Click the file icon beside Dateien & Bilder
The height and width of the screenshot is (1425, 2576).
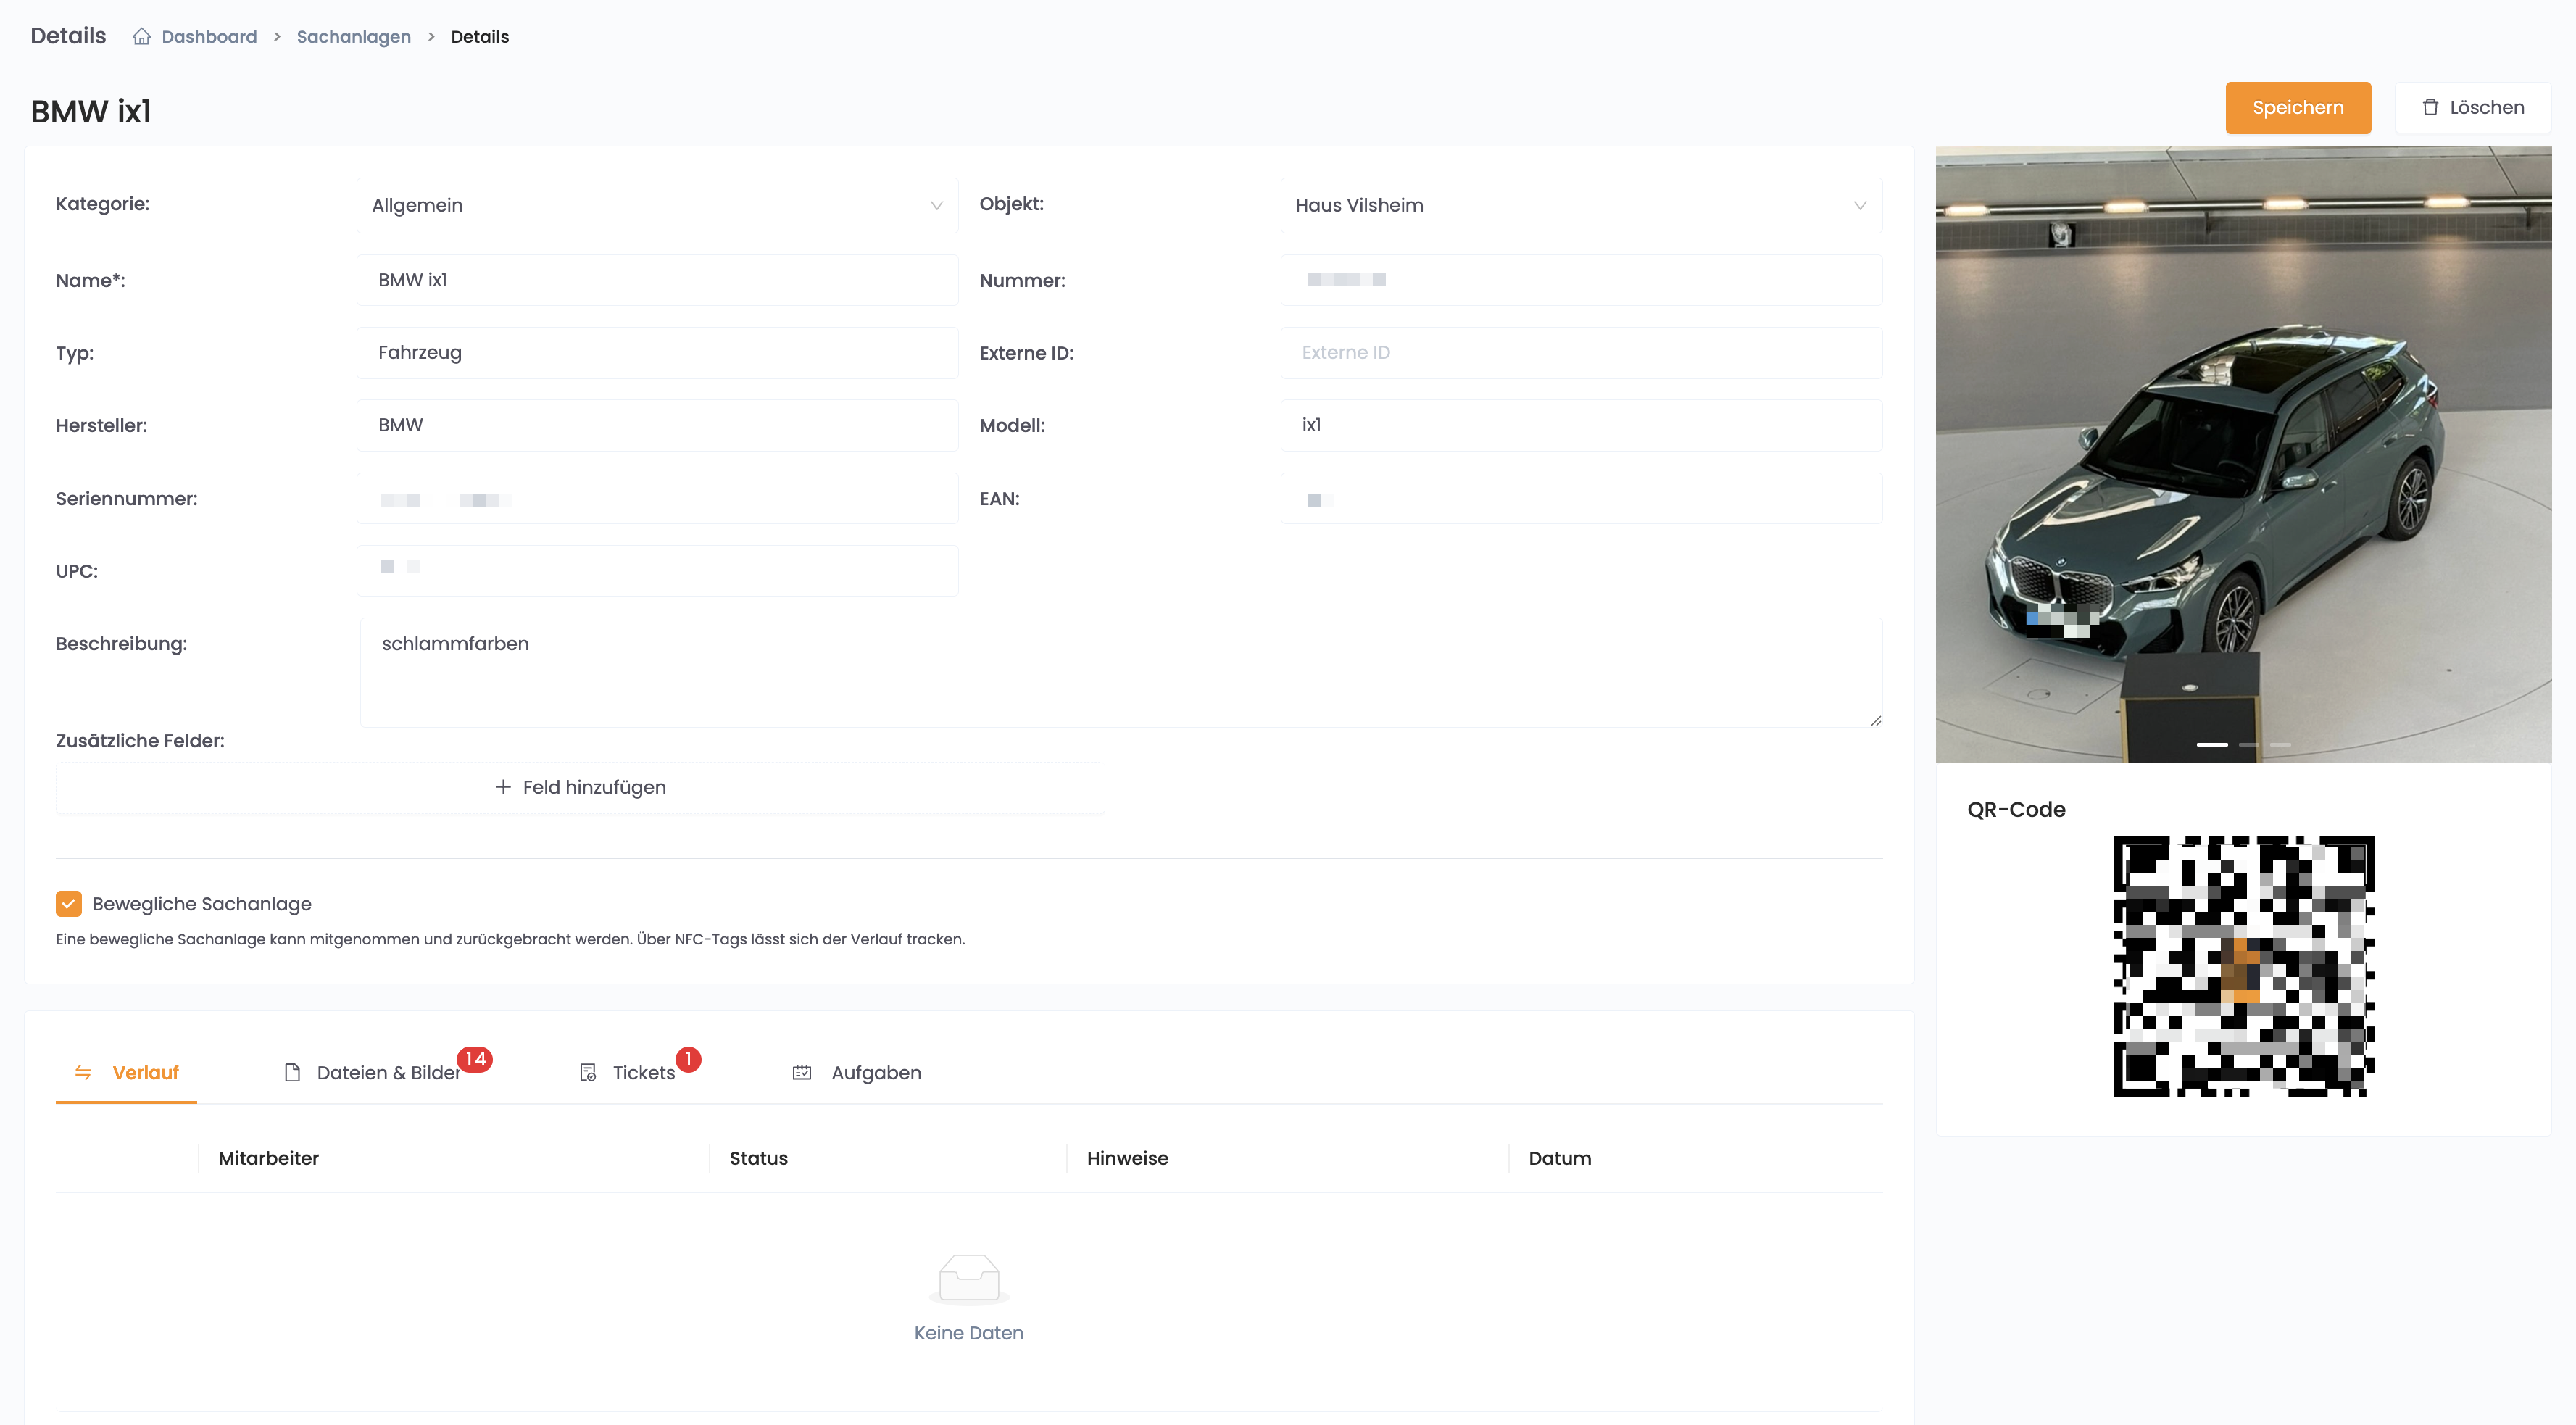coord(292,1072)
